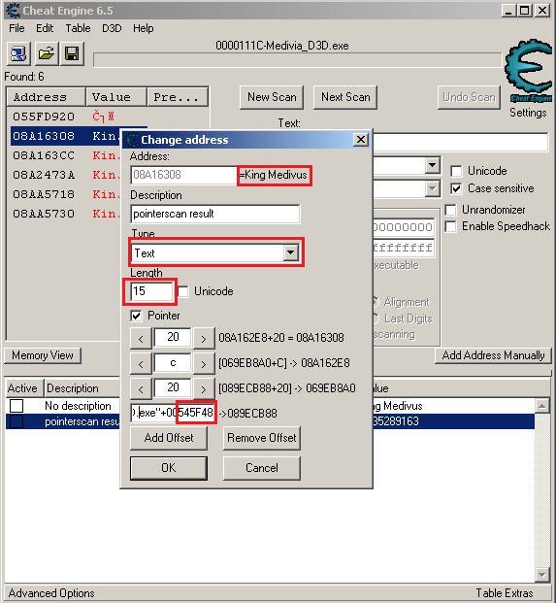
Task: Increase the first offset 20 with right arrow
Action: 204,339
